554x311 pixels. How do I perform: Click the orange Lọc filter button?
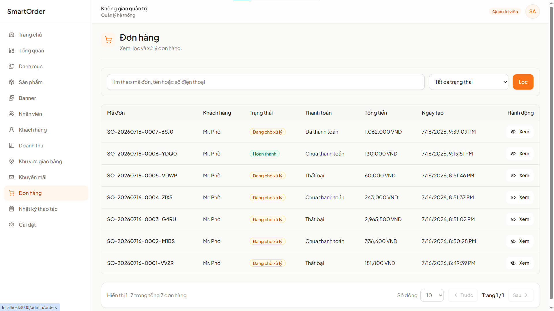tap(523, 82)
